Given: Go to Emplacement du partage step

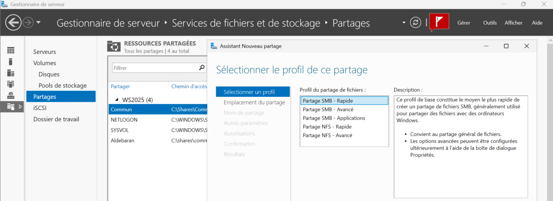Looking at the screenshot, I should click(x=254, y=103).
